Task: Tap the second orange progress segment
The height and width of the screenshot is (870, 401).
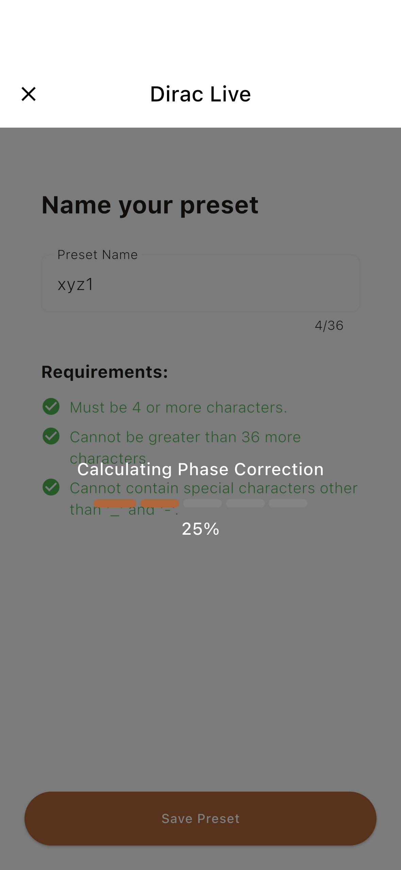Action: (160, 503)
